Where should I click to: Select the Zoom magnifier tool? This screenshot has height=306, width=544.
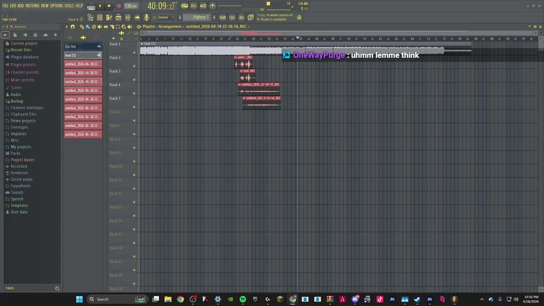(124, 27)
